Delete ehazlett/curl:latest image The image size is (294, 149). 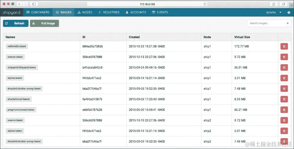pos(284,99)
